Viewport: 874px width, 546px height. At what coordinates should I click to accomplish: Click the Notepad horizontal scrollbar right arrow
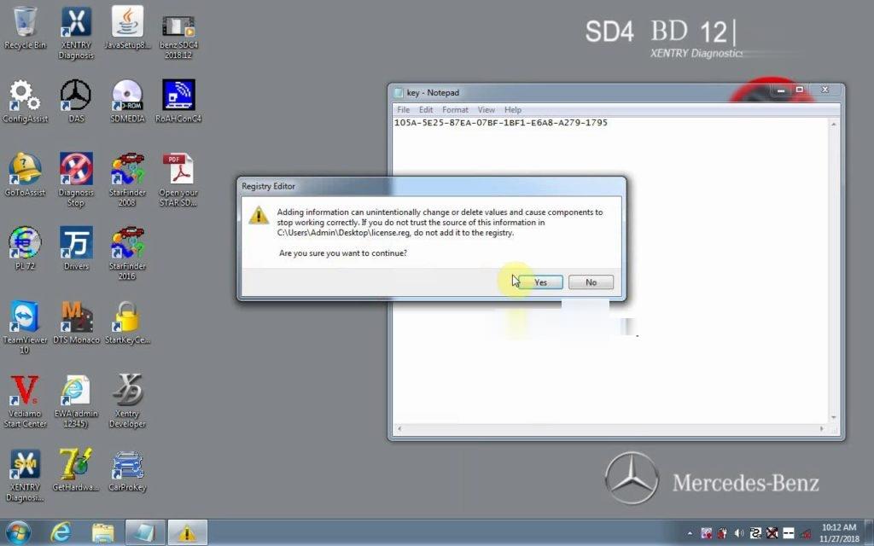tap(822, 428)
